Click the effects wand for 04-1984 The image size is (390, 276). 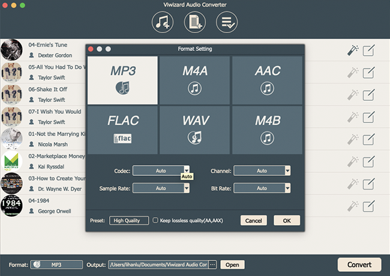(x=353, y=206)
